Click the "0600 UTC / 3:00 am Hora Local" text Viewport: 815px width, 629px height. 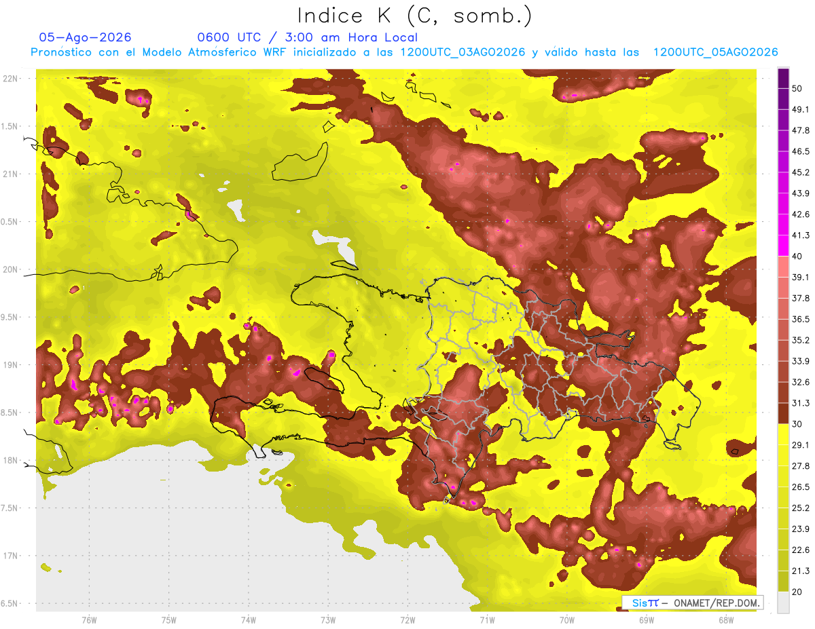click(307, 37)
